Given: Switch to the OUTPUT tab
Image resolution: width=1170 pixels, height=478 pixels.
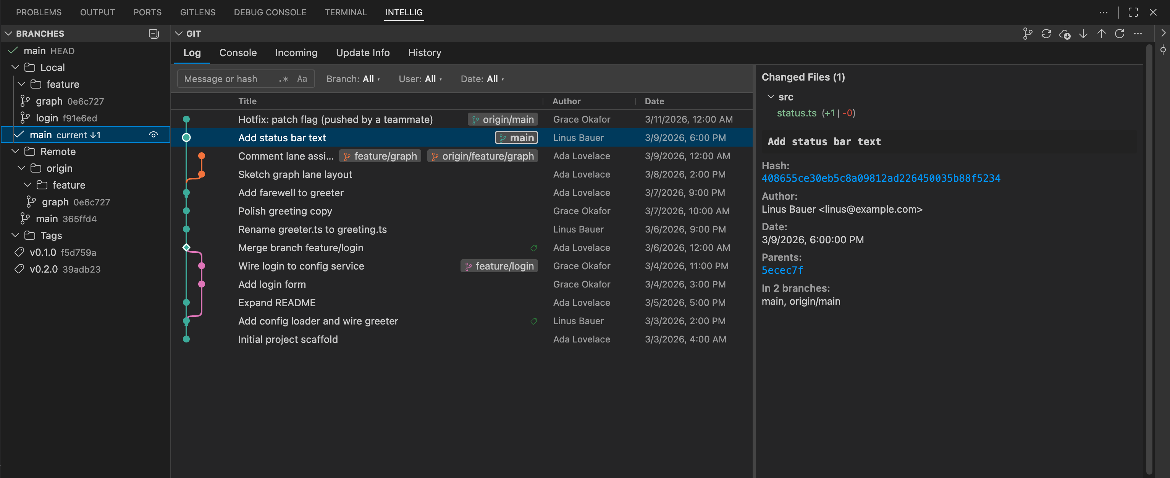Looking at the screenshot, I should 97,12.
